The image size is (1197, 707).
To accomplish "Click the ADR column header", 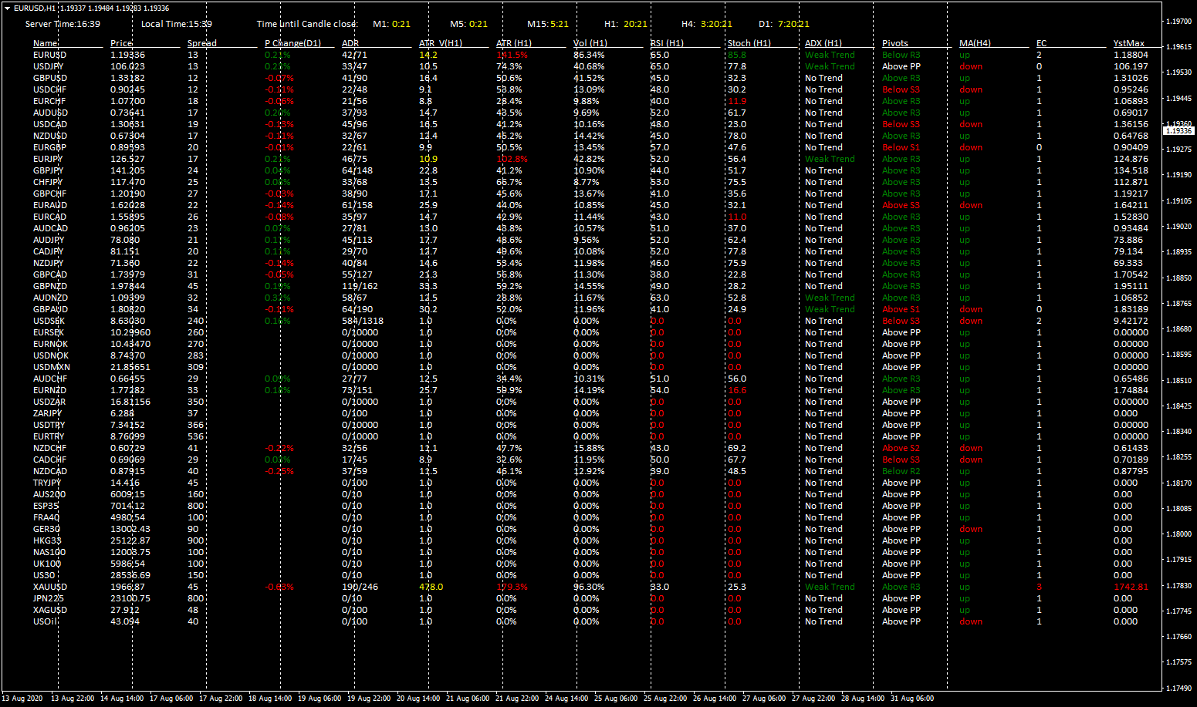I will coord(350,43).
